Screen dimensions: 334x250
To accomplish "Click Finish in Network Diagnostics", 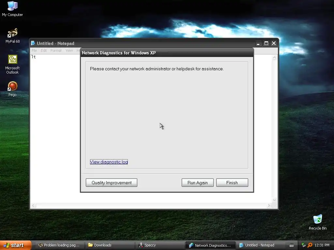I will pos(232,183).
